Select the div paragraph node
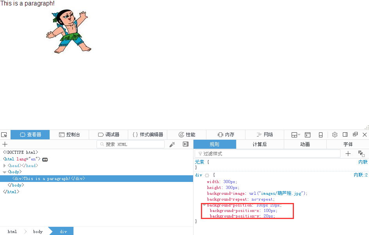 (x=97, y=179)
